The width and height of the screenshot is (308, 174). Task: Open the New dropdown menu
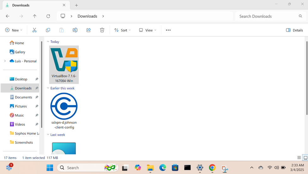coord(14,30)
